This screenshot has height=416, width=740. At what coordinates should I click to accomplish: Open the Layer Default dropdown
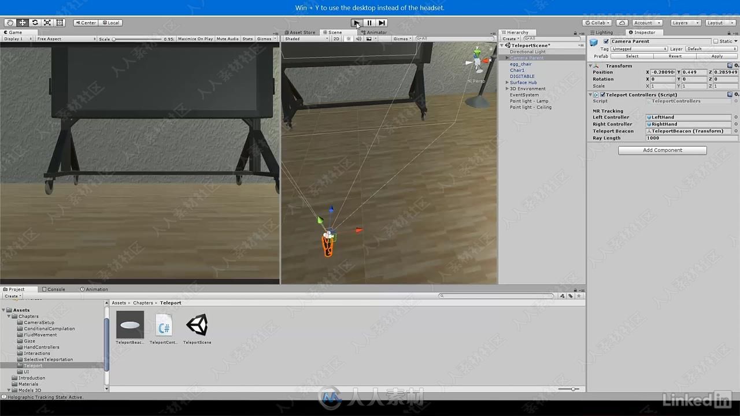click(x=712, y=49)
